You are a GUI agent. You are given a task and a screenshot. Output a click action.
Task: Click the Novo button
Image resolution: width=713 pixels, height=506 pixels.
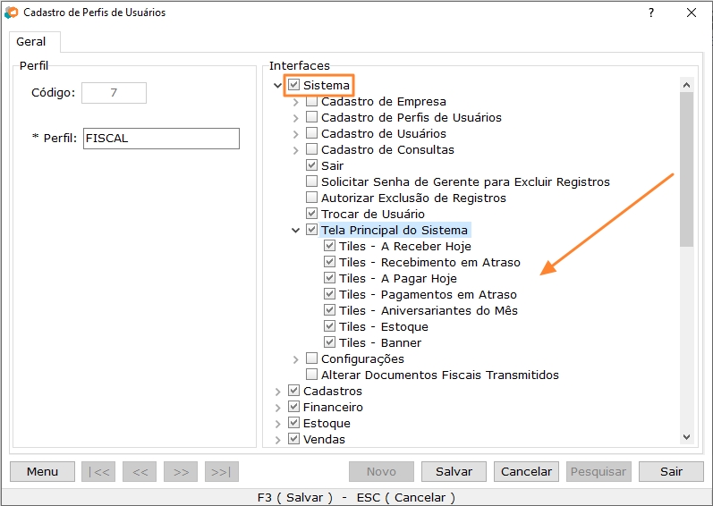pos(381,471)
